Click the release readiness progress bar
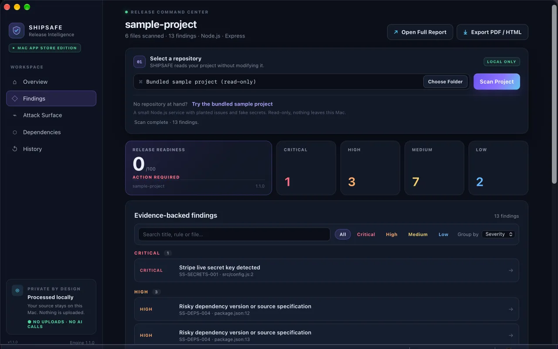The image size is (558, 349). pos(198,180)
